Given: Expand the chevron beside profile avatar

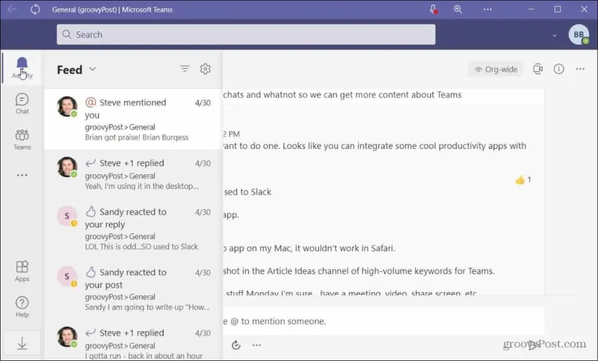Looking at the screenshot, I should point(555,35).
